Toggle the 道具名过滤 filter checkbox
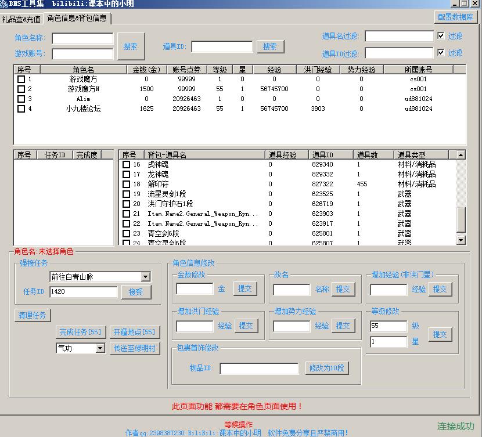The image size is (482, 437). (x=441, y=36)
